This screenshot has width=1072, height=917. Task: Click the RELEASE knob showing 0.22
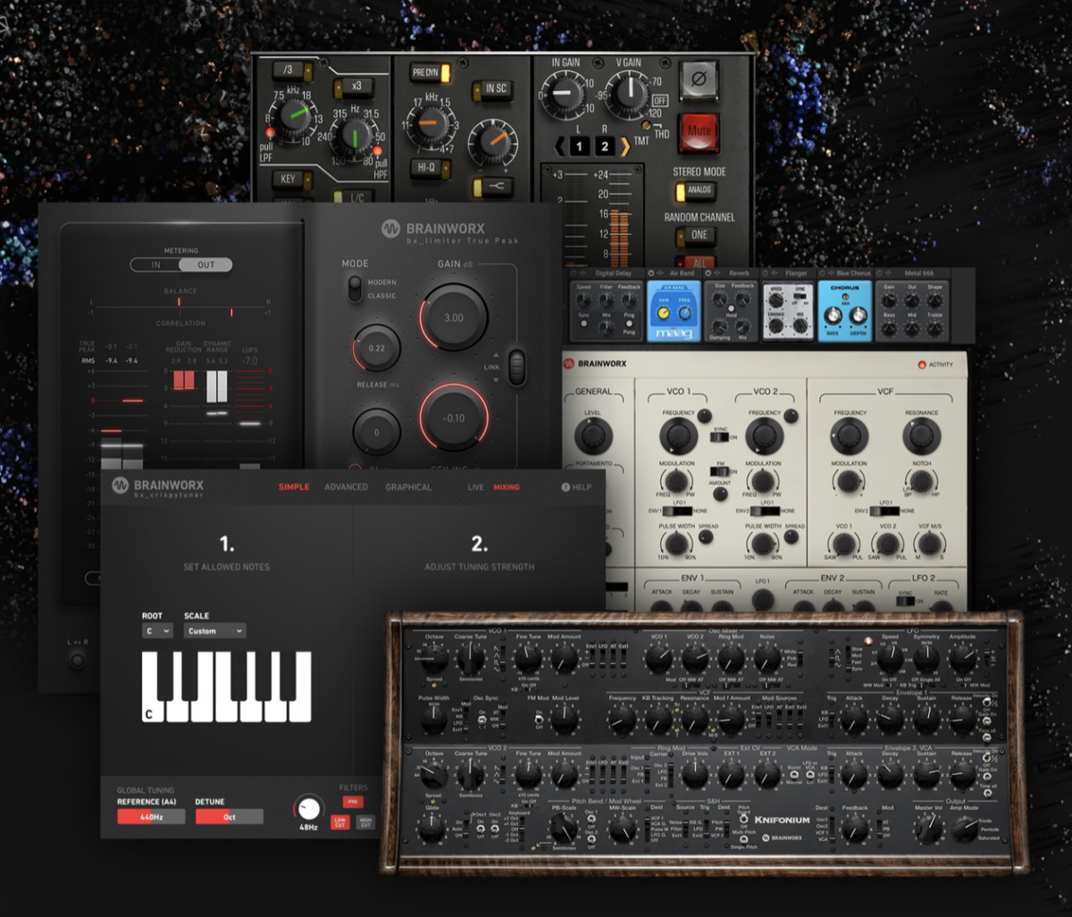pyautogui.click(x=376, y=347)
